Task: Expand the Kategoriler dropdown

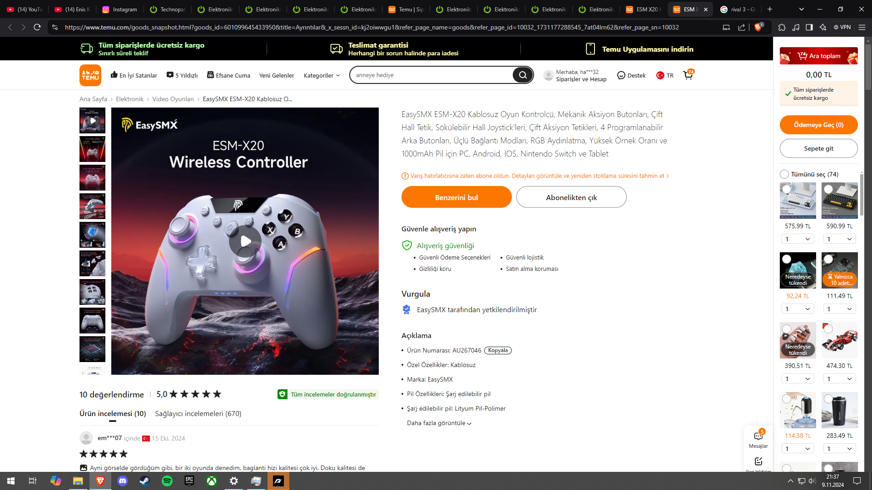Action: coord(322,75)
